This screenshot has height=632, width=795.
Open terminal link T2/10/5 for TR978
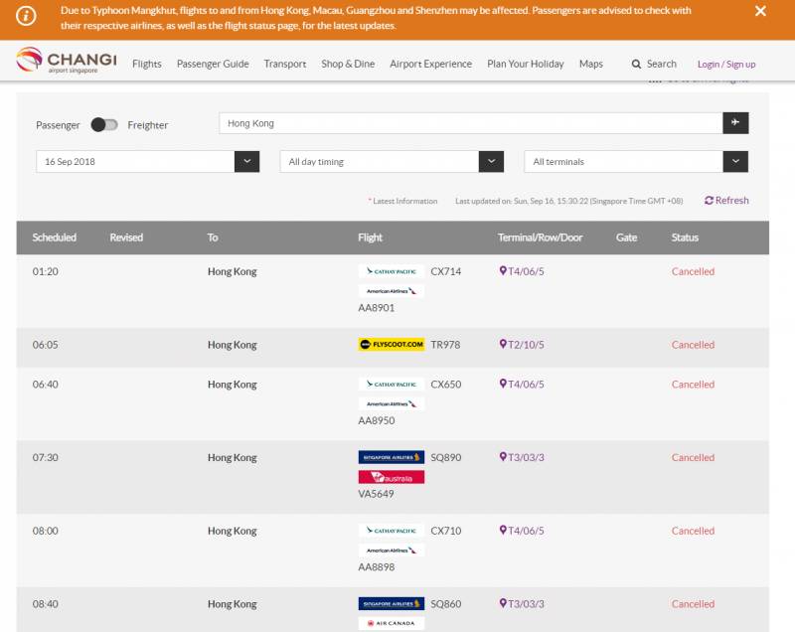[x=526, y=345]
